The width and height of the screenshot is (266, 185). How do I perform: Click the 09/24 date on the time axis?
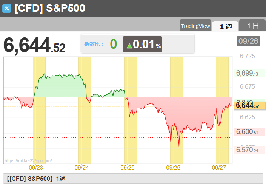(x=81, y=167)
